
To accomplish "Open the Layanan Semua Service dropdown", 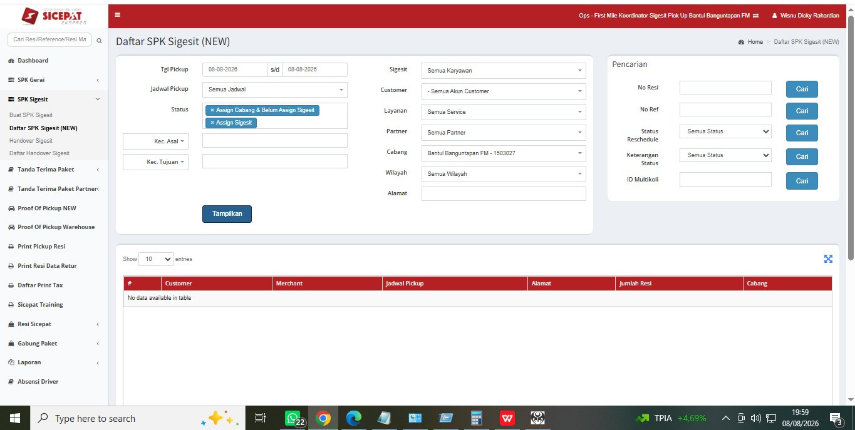I will 504,112.
